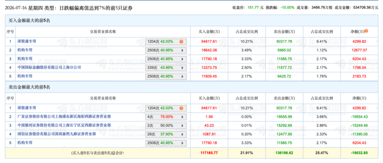
Task: Expand 2508次 40.95% box in the 11609.45 row
Action: point(166,77)
